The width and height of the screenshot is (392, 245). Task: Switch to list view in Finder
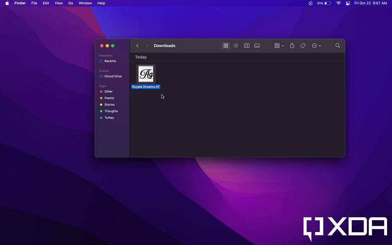click(236, 46)
